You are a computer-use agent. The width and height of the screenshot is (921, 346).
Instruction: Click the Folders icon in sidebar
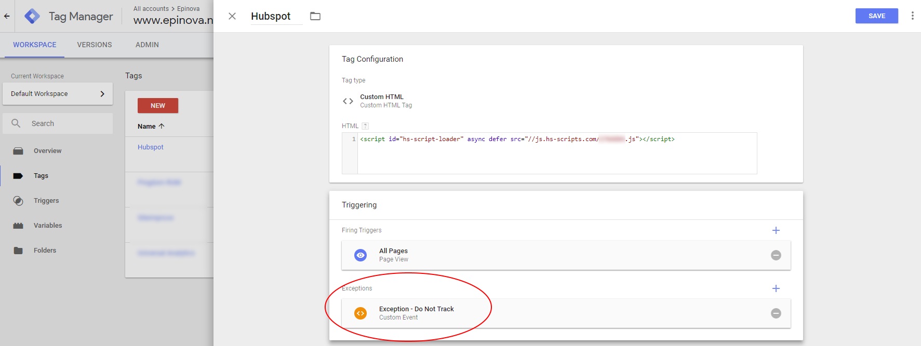click(x=18, y=251)
